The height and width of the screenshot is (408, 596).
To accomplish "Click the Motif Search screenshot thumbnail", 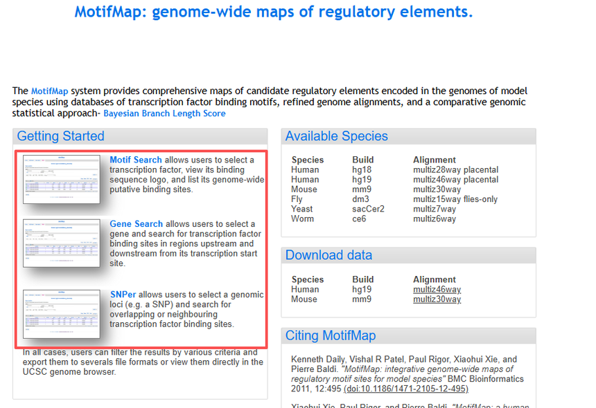I will [62, 179].
